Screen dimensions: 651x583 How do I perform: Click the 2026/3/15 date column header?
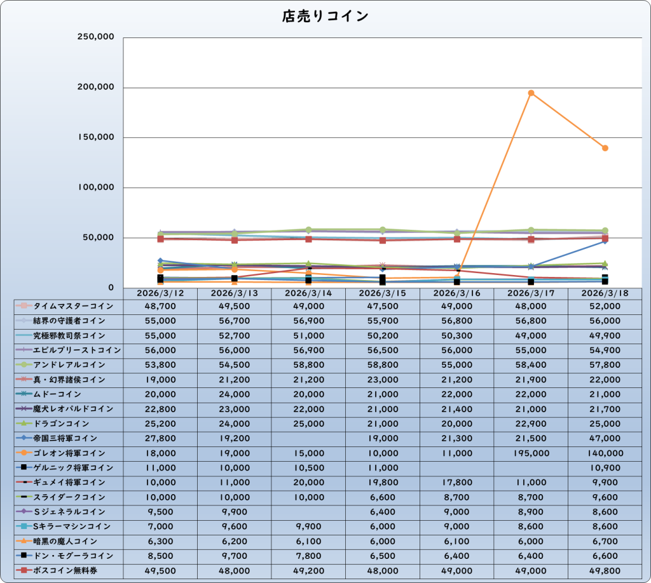click(382, 293)
